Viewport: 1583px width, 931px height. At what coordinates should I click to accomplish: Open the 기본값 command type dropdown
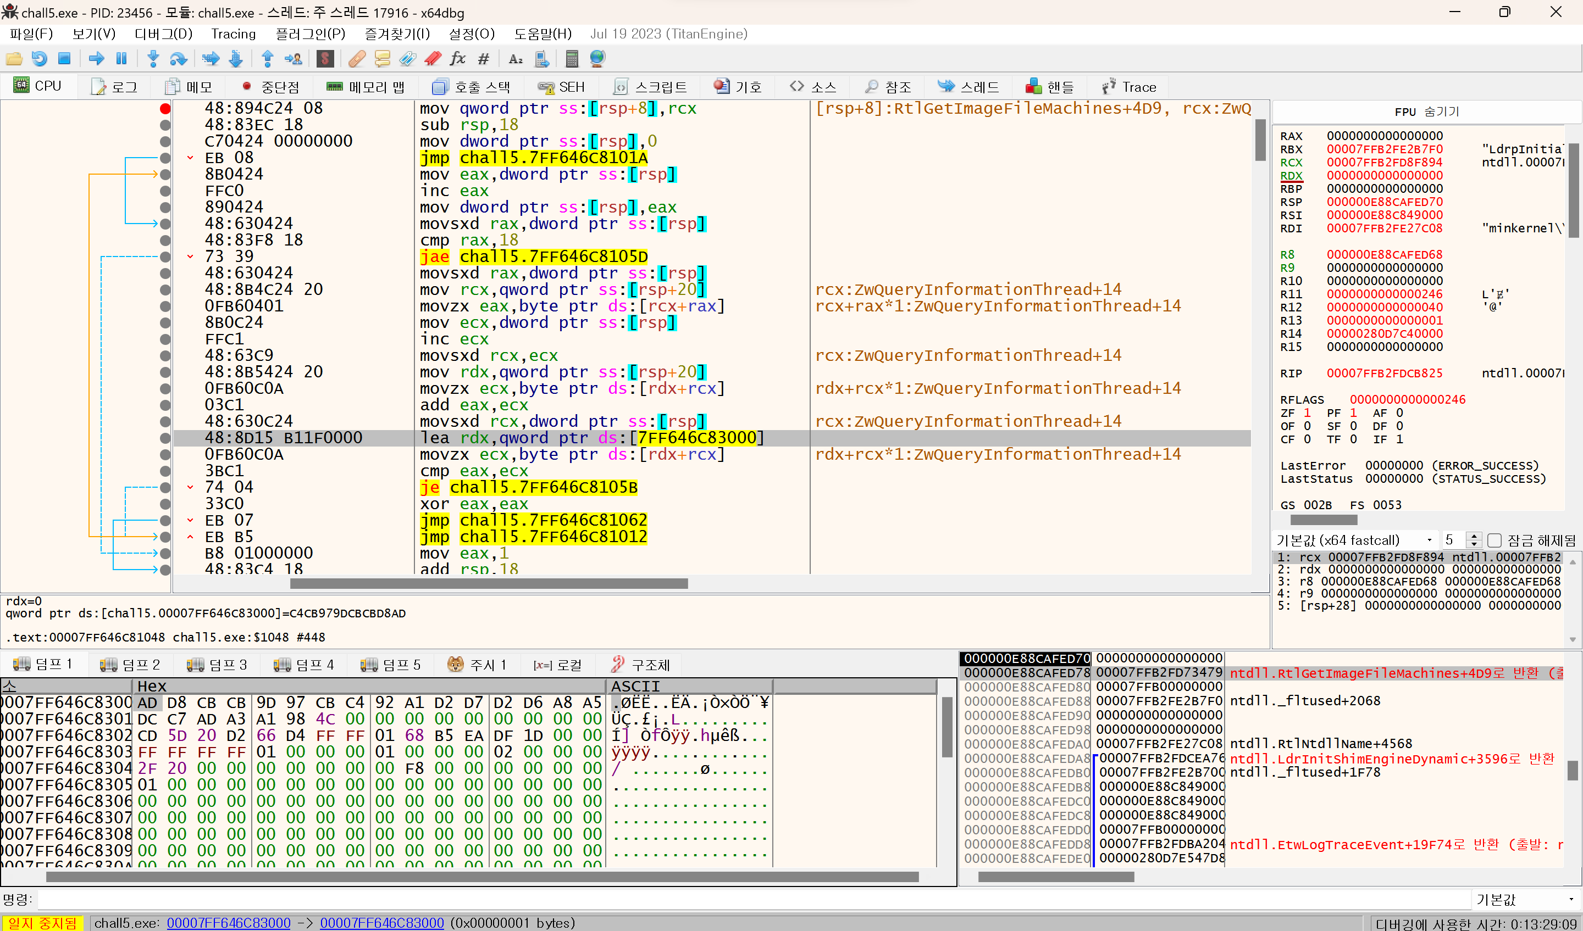coord(1525,900)
